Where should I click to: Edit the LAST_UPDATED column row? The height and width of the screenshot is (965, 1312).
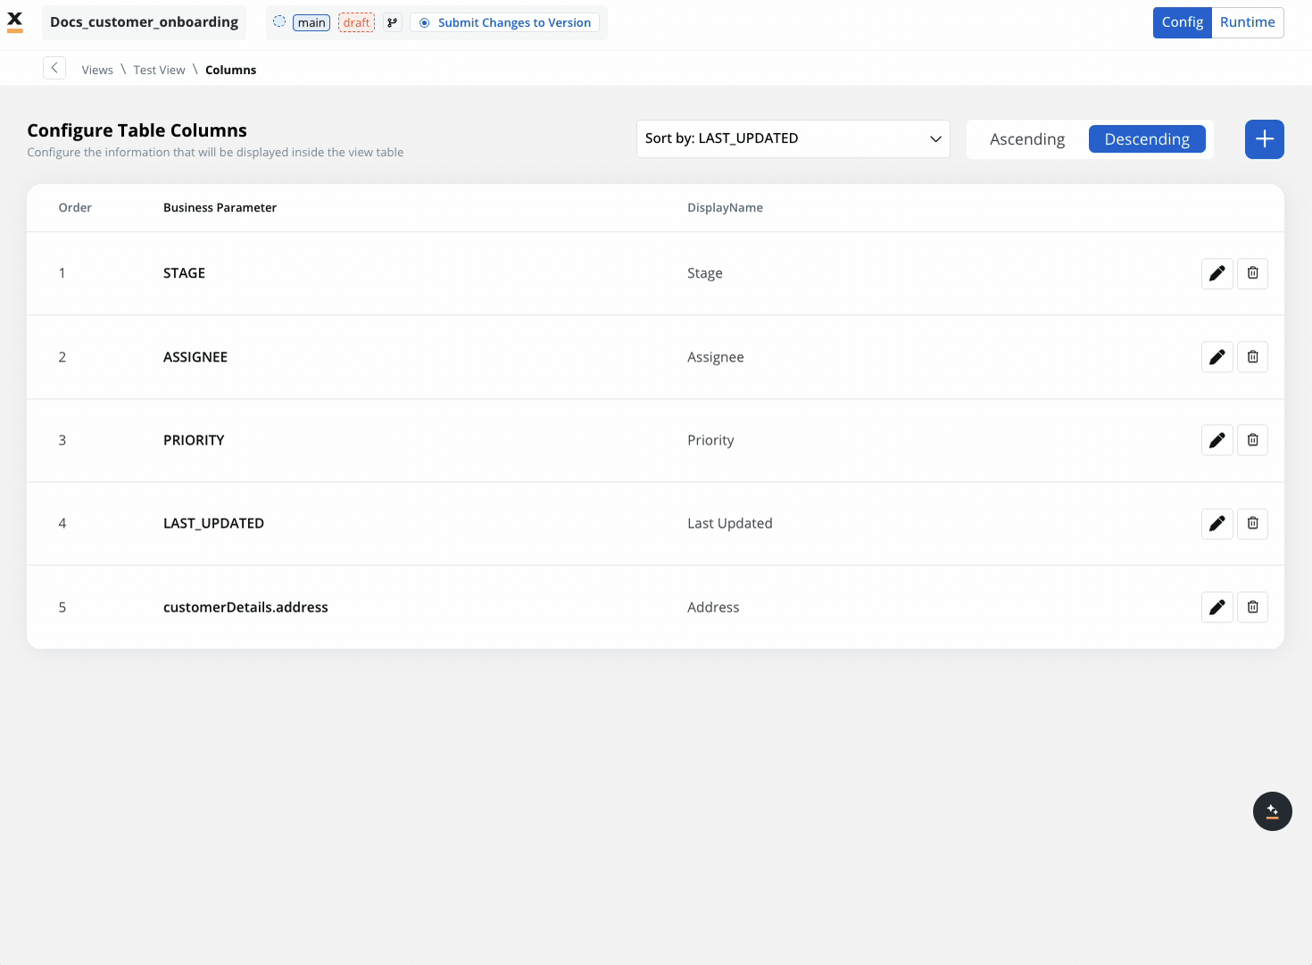point(1217,523)
